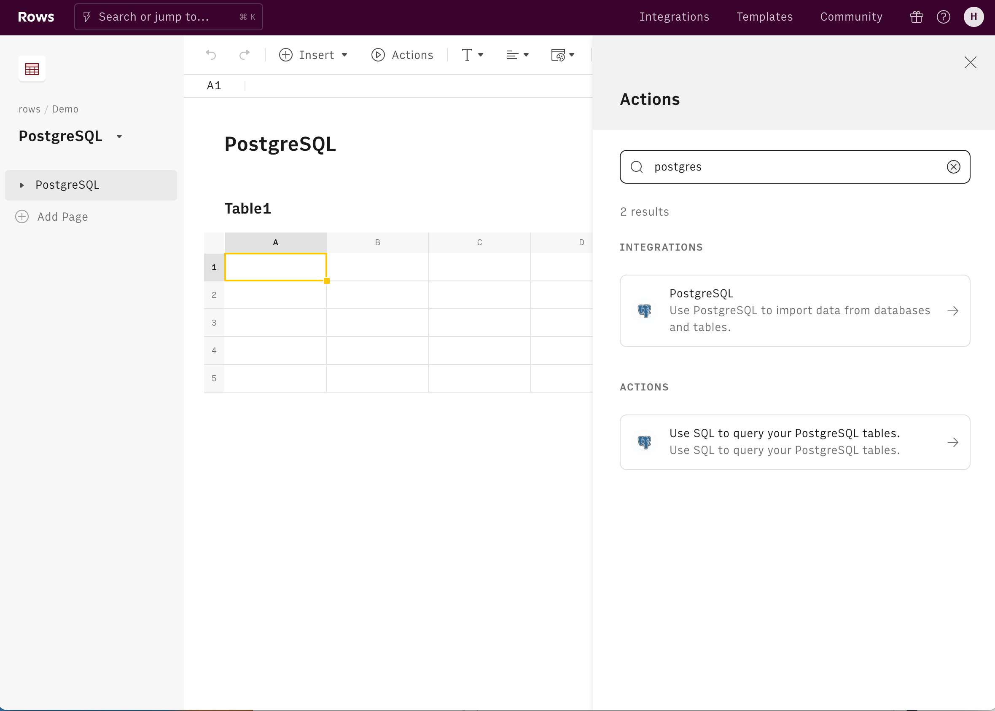This screenshot has width=995, height=711.
Task: Click the Rows lightning bolt search icon
Action: [x=88, y=17]
